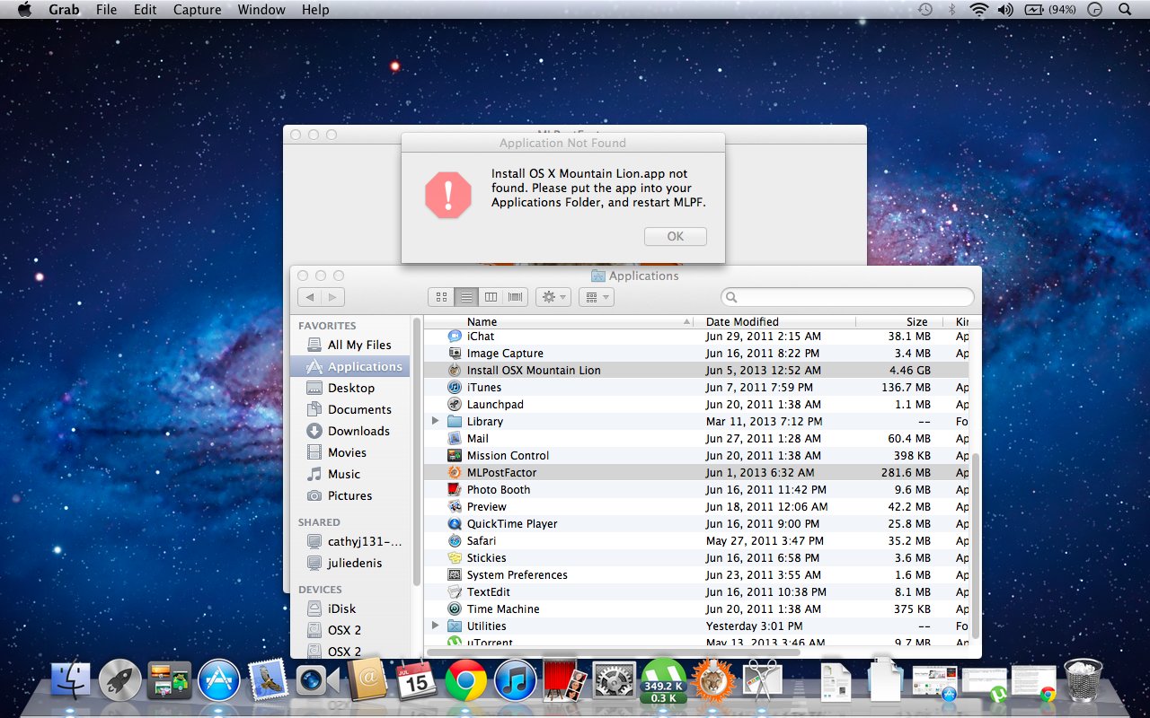Open Time Machine menu bar icon

tap(925, 10)
